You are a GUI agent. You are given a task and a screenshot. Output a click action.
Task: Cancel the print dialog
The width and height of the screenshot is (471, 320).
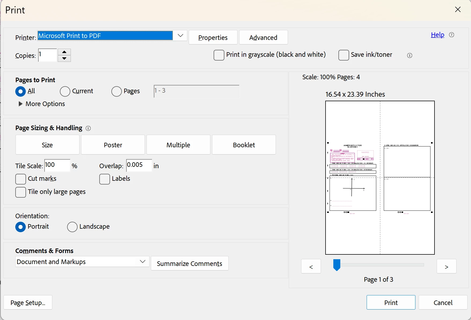(x=443, y=303)
